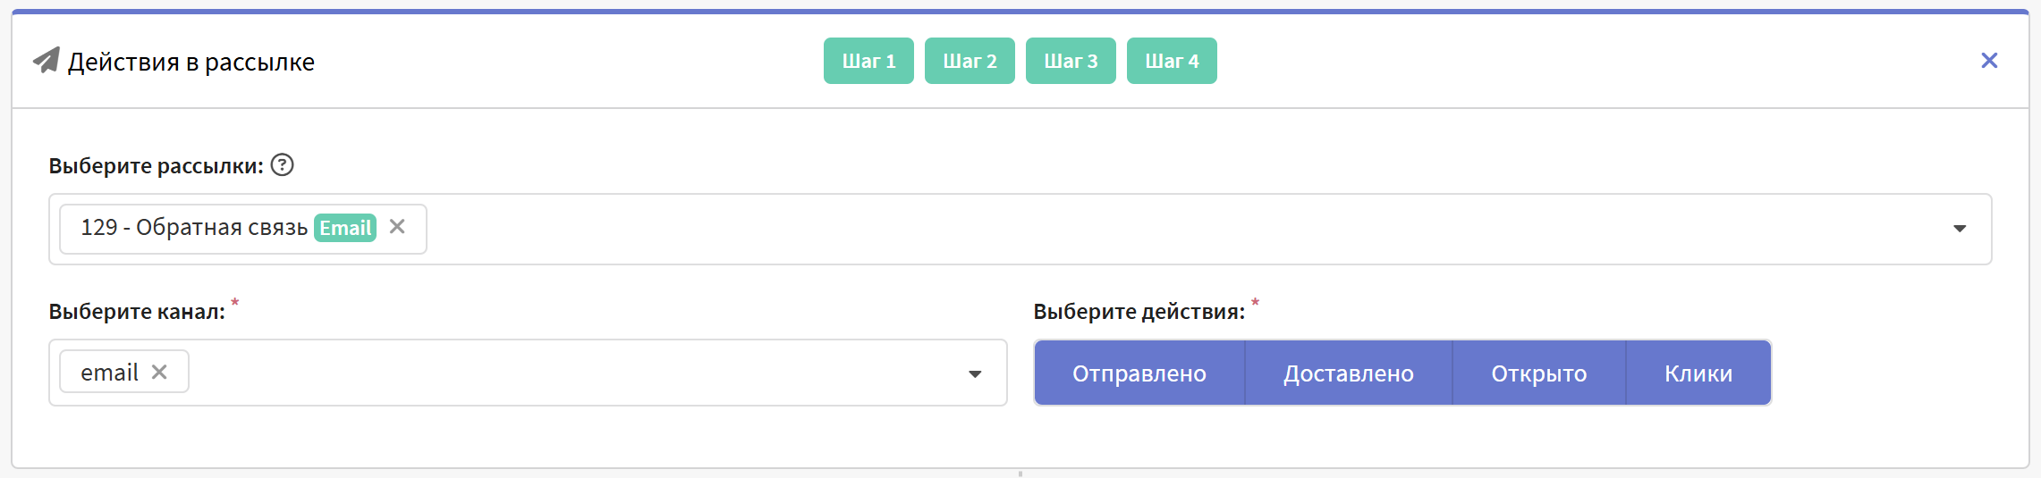The width and height of the screenshot is (2041, 478).
Task: Toggle the 'Клики' action
Action: 1698,373
